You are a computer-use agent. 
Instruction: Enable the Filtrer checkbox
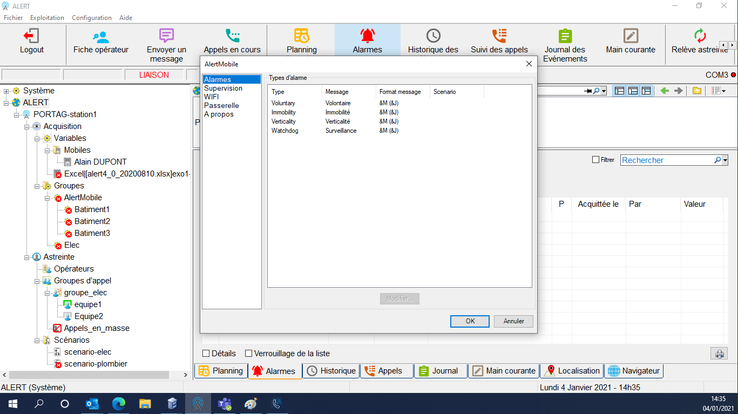pos(596,160)
